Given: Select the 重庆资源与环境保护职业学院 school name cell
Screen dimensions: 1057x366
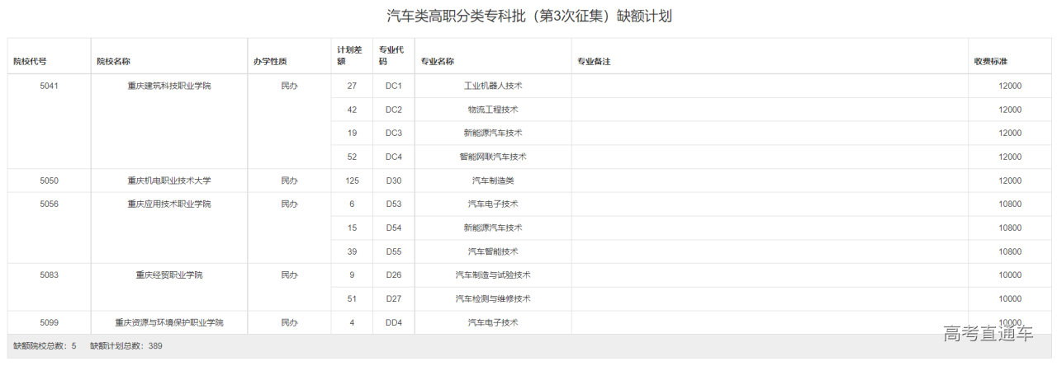Looking at the screenshot, I should (168, 322).
